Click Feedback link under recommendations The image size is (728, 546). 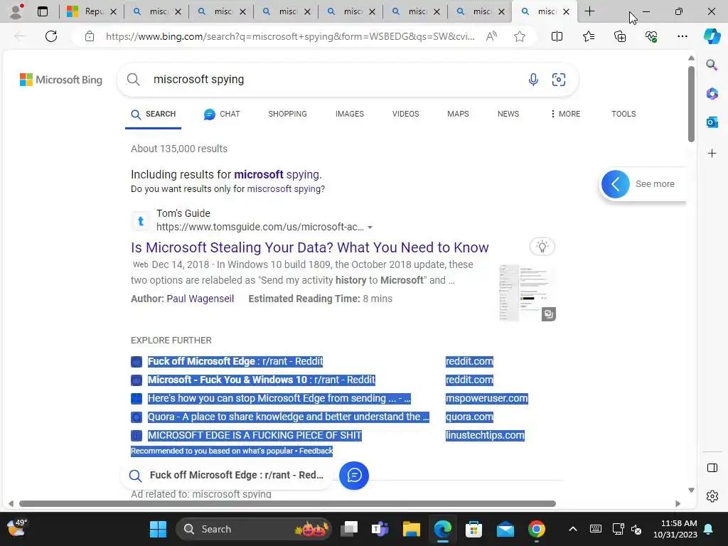[316, 451]
